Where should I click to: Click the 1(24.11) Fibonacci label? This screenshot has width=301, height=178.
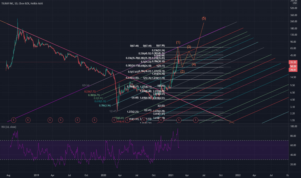(x=161, y=66)
